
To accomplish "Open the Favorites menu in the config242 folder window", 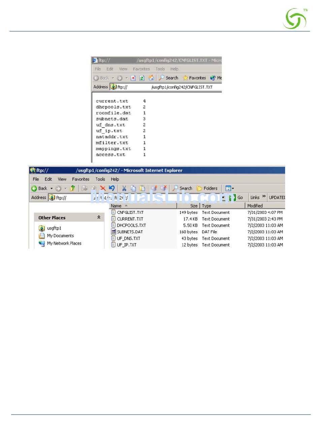I will [x=81, y=179].
